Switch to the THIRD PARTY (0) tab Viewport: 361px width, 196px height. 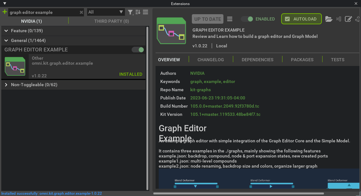point(111,21)
